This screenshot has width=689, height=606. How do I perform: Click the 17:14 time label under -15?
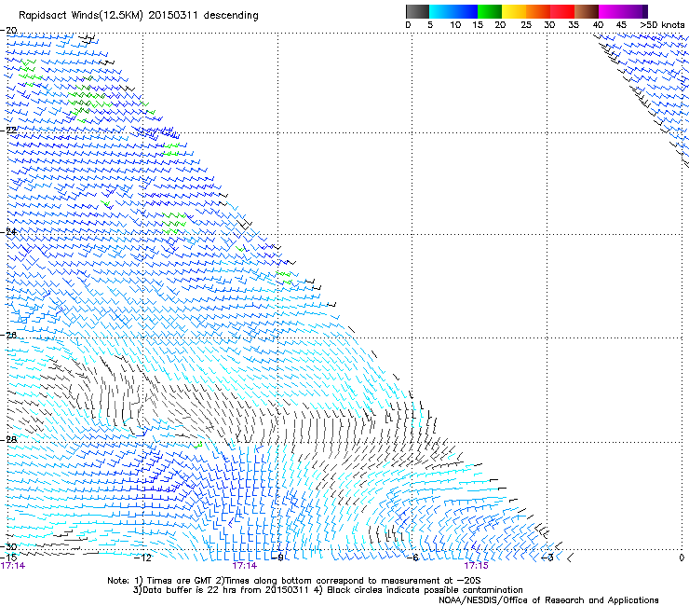pos(13,566)
